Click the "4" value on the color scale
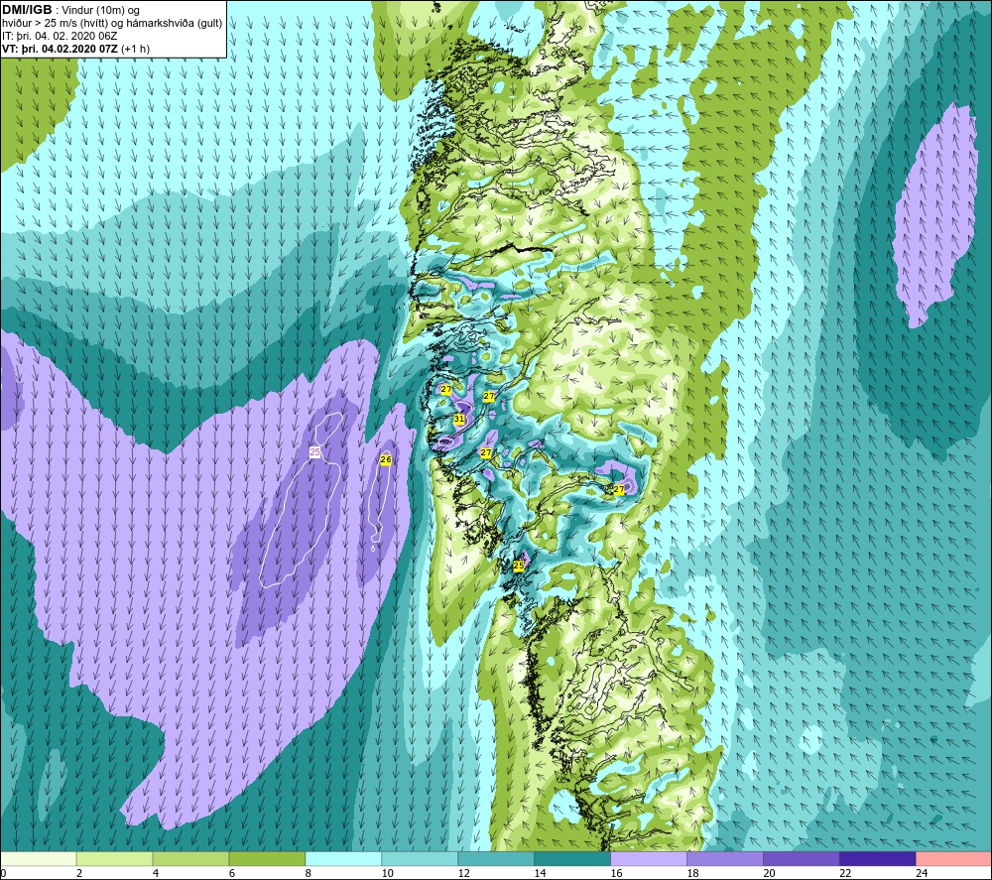Image resolution: width=992 pixels, height=880 pixels. (156, 873)
